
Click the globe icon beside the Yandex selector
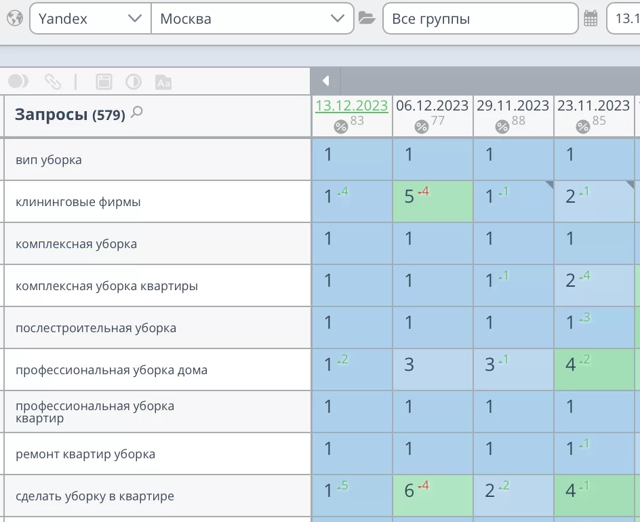(x=14, y=18)
